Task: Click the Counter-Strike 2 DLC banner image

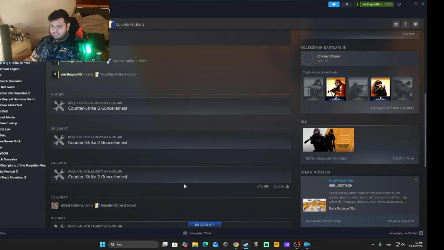Action: click(x=328, y=140)
